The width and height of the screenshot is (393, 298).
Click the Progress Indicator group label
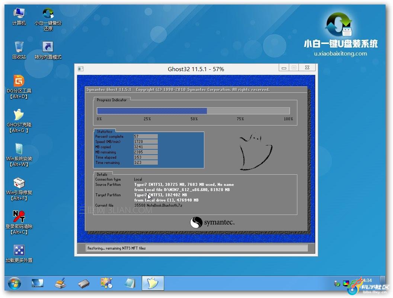pyautogui.click(x=112, y=100)
